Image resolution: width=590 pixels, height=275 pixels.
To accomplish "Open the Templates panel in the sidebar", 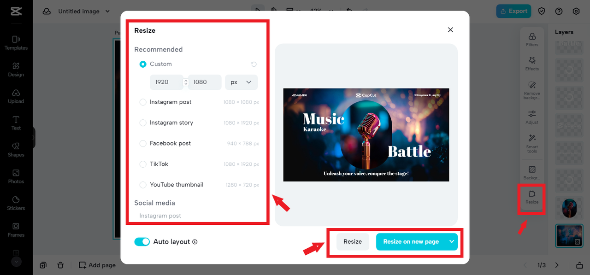I will pos(16,43).
